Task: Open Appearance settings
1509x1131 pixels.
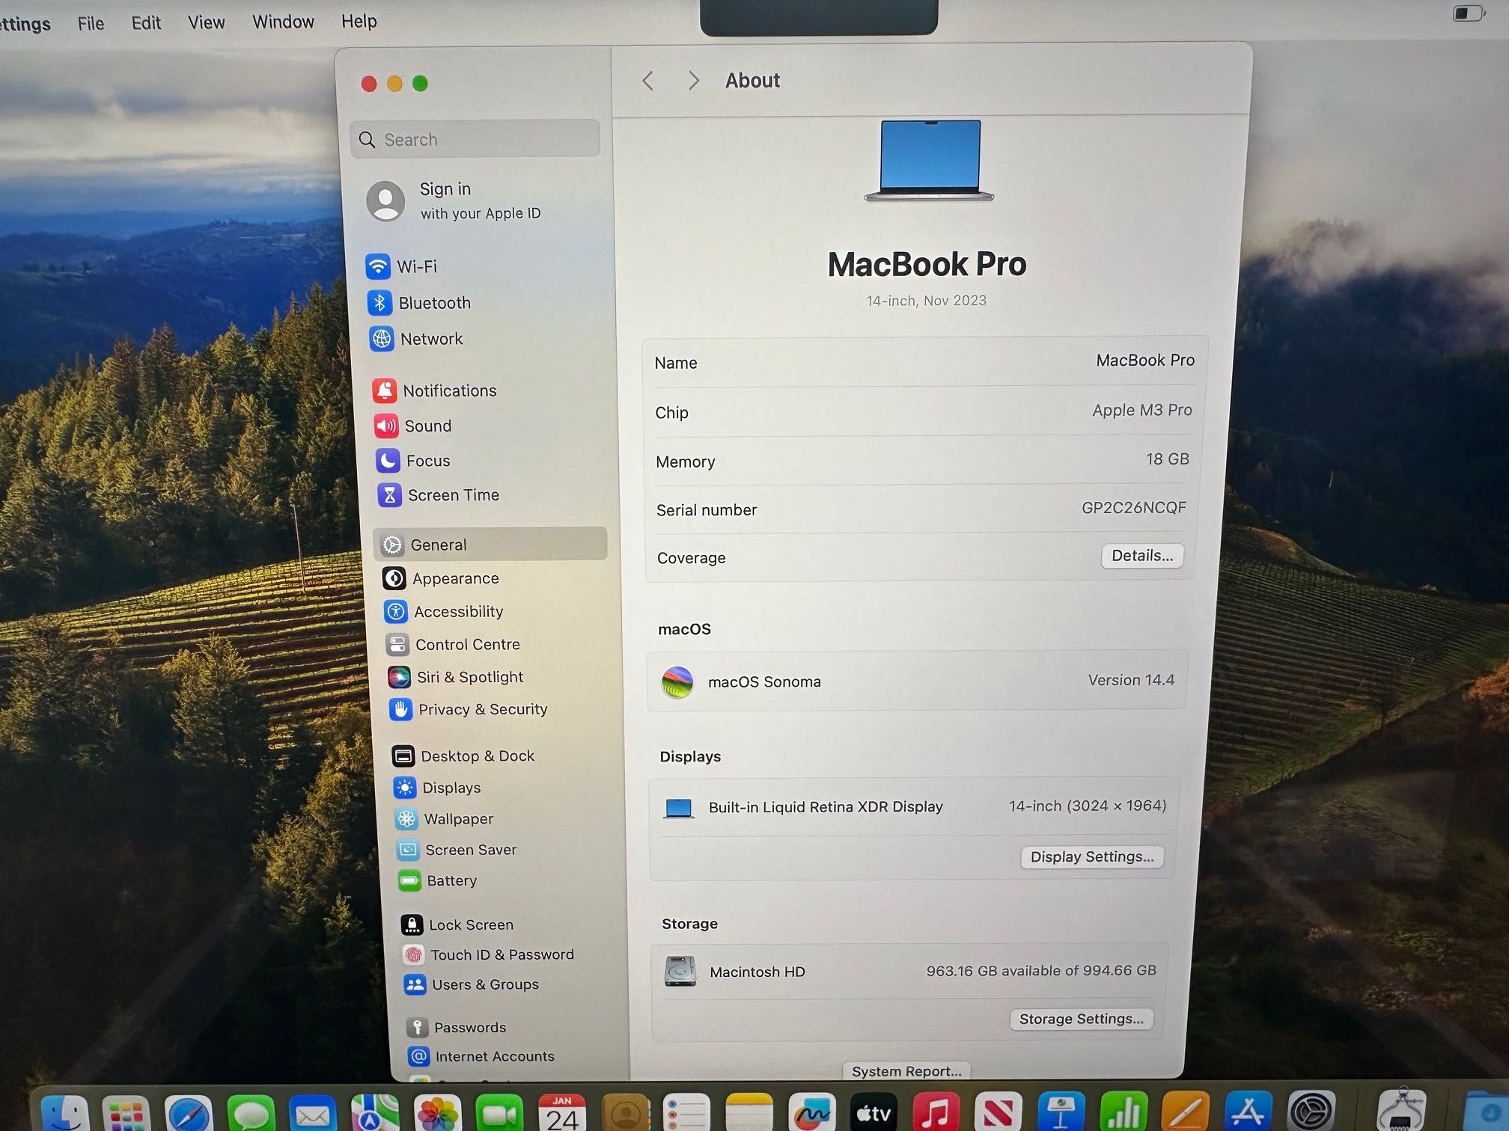Action: point(441,578)
